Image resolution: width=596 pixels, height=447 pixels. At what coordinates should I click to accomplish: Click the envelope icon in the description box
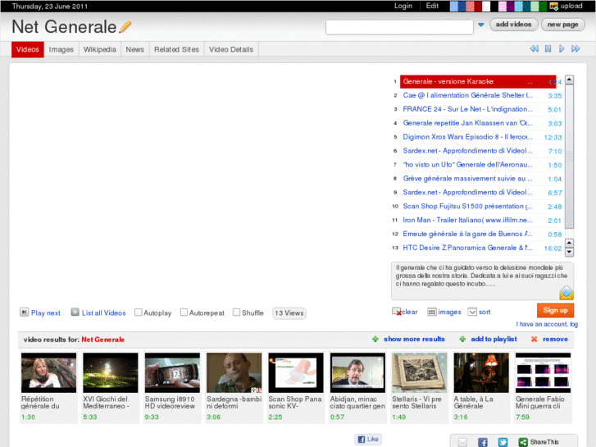(566, 293)
